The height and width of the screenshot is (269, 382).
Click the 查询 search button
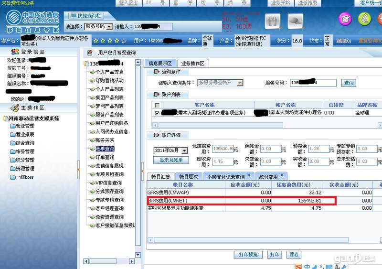(x=349, y=83)
